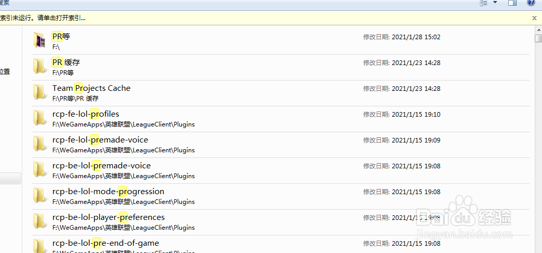Open the view options dropdown arrow
Screen dimensions: 542x253
[495, 3]
